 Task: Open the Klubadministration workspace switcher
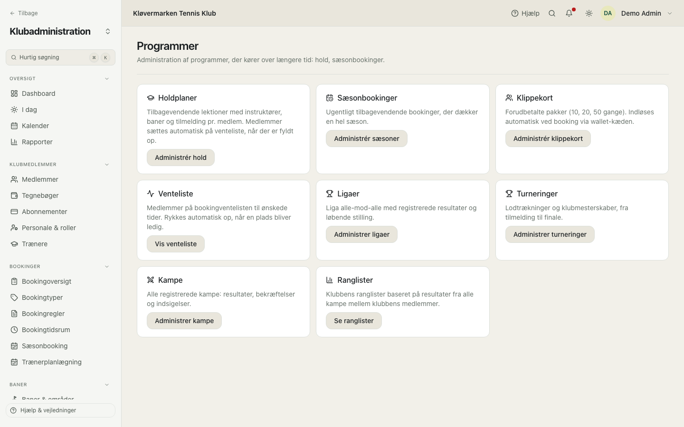pyautogui.click(x=108, y=31)
